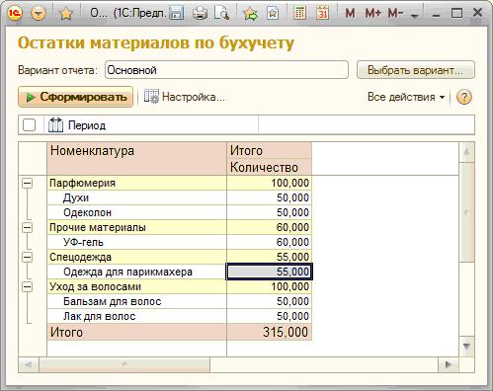Select the Номенклатура column header
This screenshot has width=493, height=391.
(x=136, y=159)
